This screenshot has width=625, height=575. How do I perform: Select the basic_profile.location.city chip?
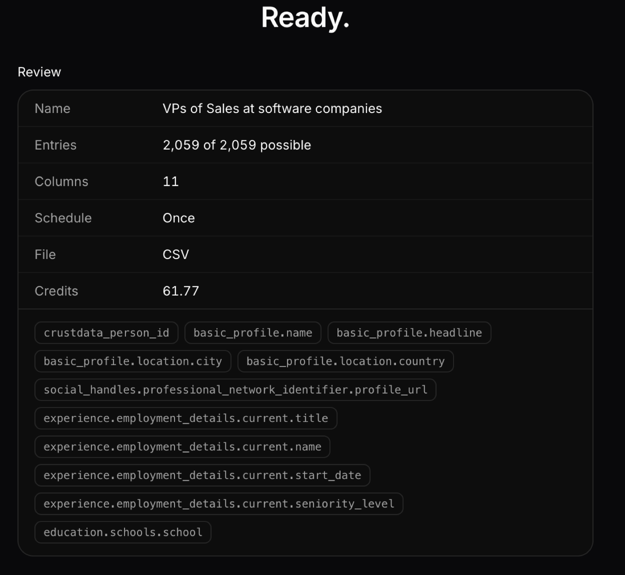click(x=133, y=361)
